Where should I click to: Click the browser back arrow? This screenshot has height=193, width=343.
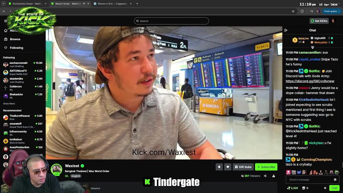pos(4,11)
